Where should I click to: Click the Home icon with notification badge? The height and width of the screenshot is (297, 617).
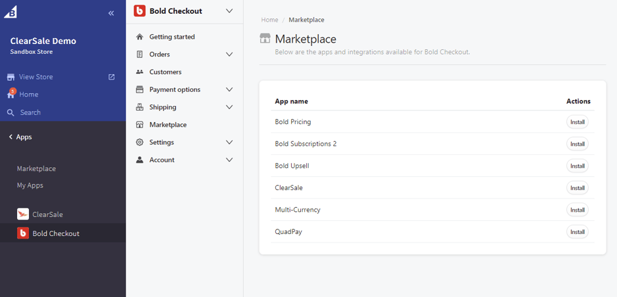click(11, 94)
